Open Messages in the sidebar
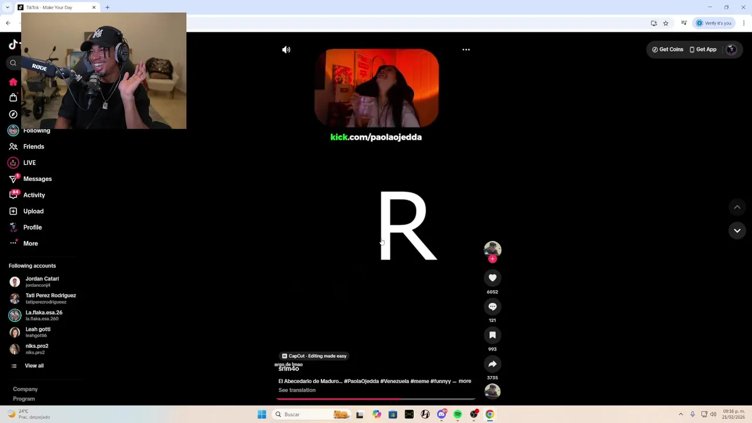The image size is (752, 423). pyautogui.click(x=31, y=179)
